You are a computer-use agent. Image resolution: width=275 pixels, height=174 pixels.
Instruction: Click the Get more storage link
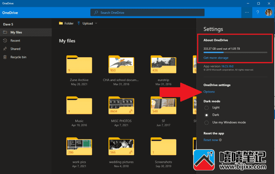(x=216, y=58)
